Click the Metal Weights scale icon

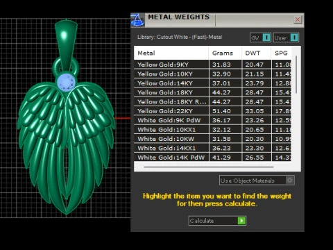(x=138, y=20)
